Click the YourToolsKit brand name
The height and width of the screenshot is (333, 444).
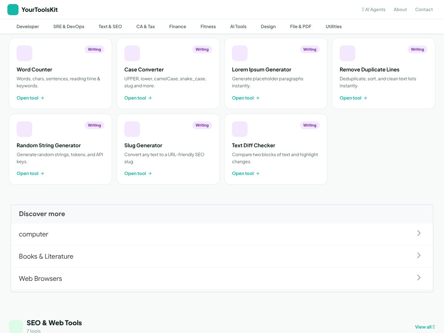[40, 10]
